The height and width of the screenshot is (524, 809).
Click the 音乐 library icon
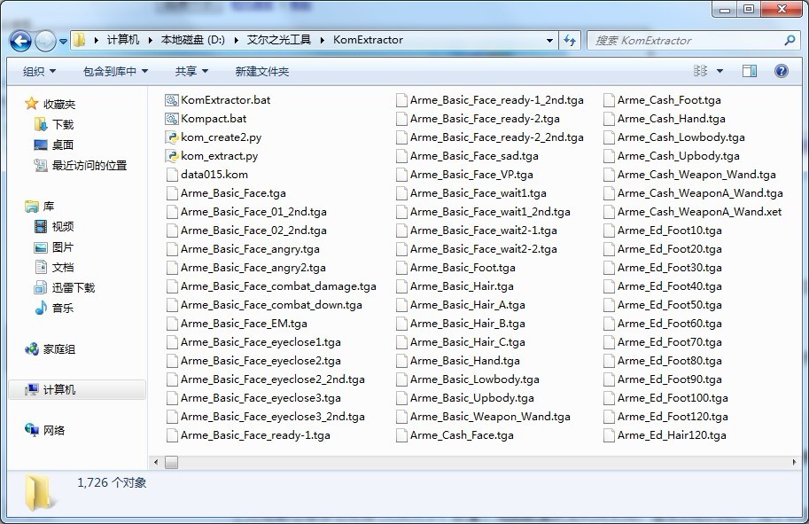[41, 308]
